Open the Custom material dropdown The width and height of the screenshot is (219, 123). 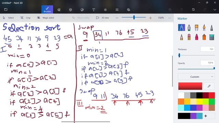[196, 77]
